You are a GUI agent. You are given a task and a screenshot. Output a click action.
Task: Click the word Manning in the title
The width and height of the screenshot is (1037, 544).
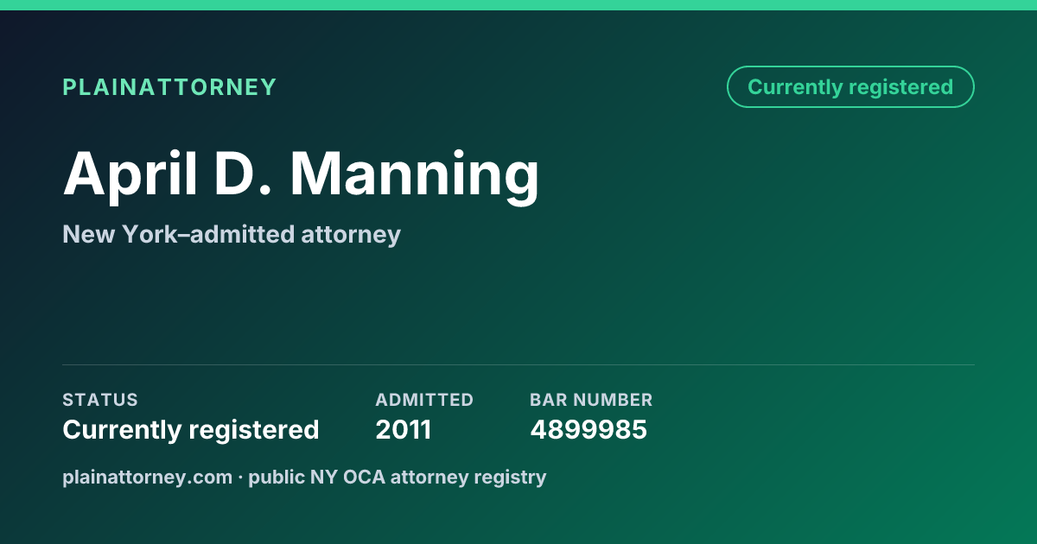pos(415,176)
